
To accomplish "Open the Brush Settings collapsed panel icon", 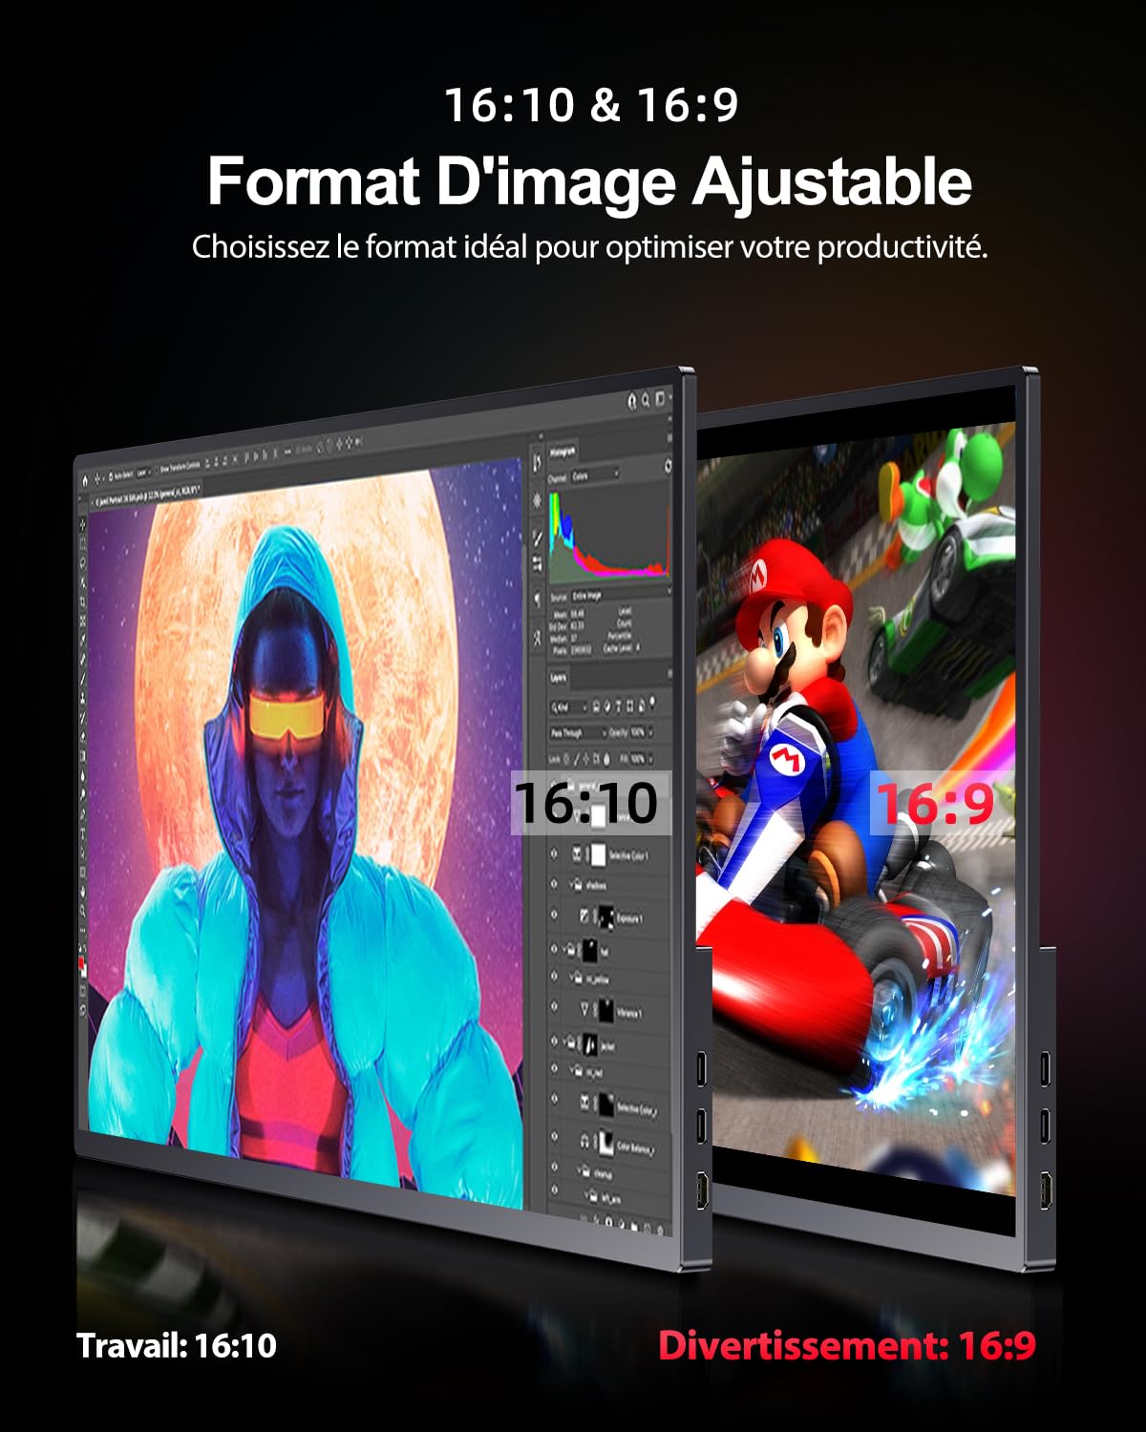I will [537, 537].
